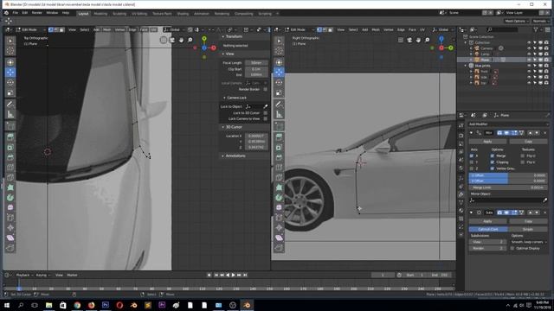This screenshot has height=311, width=554.
Task: Select Catmull-Clark subdivision type
Action: (488, 229)
